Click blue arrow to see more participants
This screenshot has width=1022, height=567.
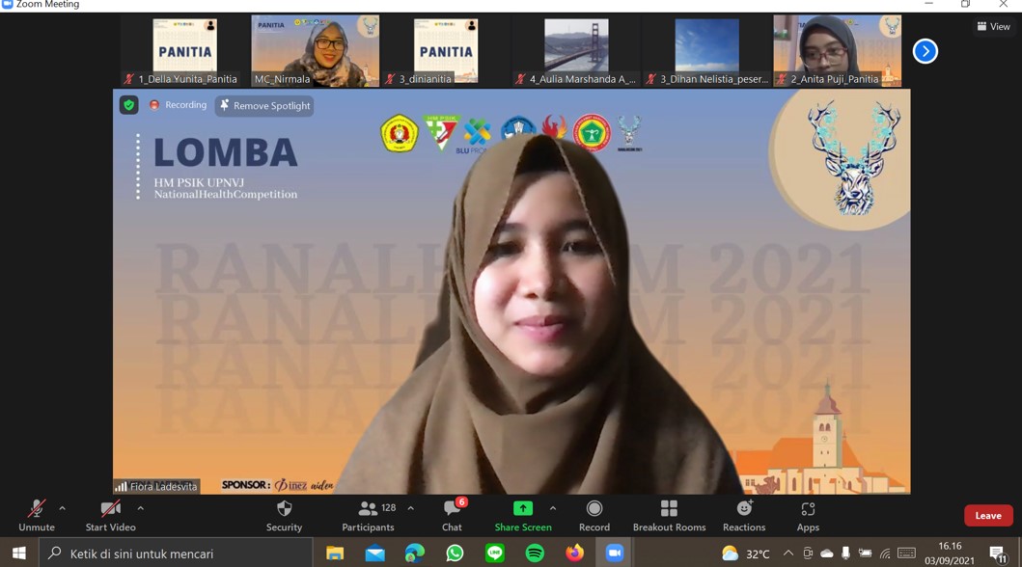925,50
